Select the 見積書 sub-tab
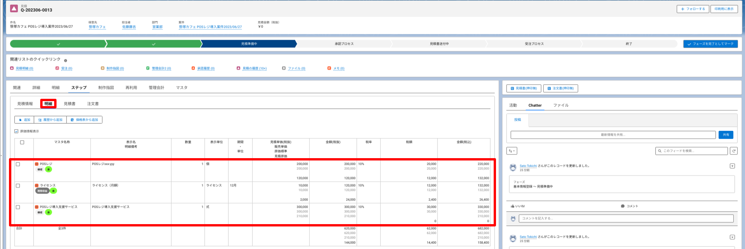Viewport: 745px width, 249px height. coord(69,104)
